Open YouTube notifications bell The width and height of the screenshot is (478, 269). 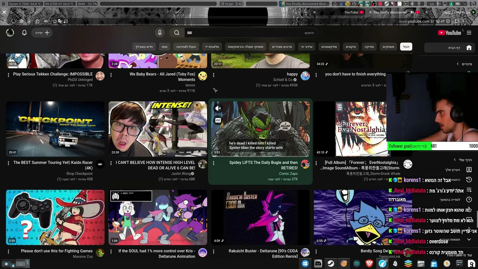24,33
